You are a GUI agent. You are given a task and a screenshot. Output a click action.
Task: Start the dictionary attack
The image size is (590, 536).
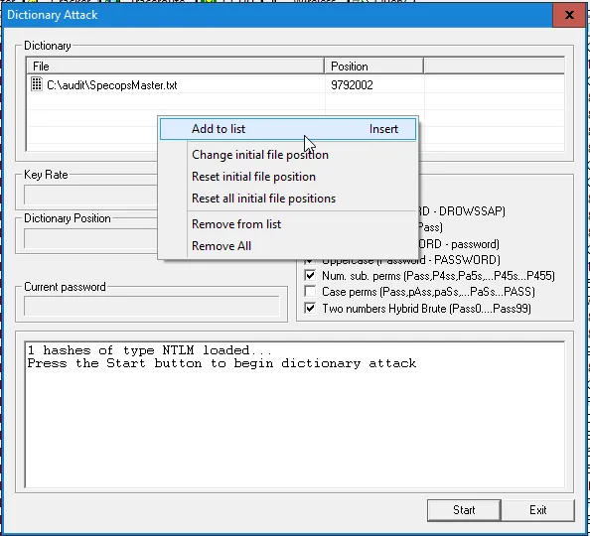pos(464,510)
